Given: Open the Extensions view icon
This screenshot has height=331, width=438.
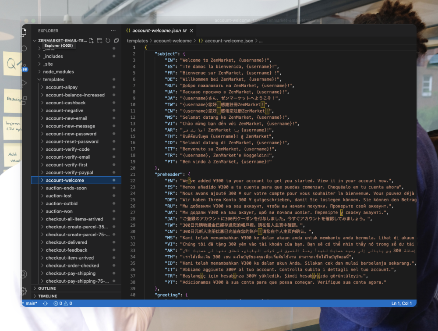Looking at the screenshot, I should [24, 100].
